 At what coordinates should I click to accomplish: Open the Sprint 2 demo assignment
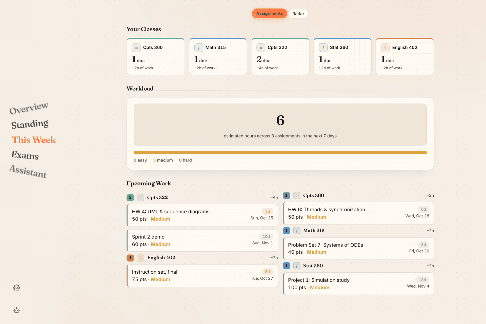tap(202, 240)
